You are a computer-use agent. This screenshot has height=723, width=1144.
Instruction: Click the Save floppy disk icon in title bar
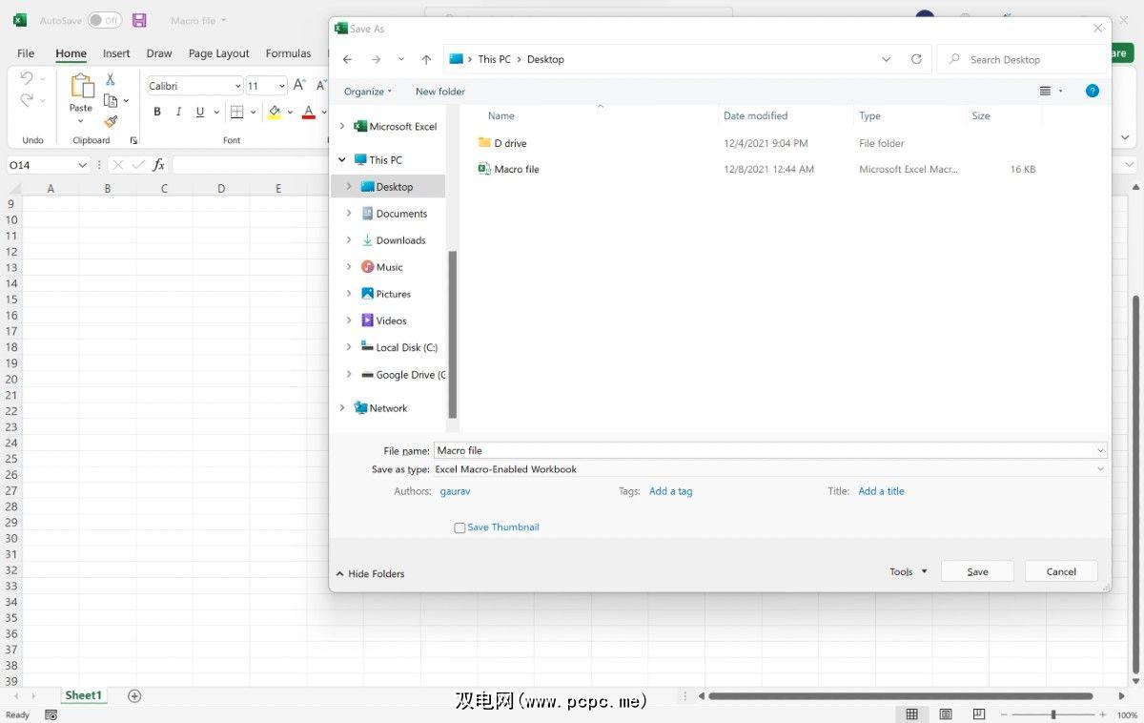click(x=139, y=20)
